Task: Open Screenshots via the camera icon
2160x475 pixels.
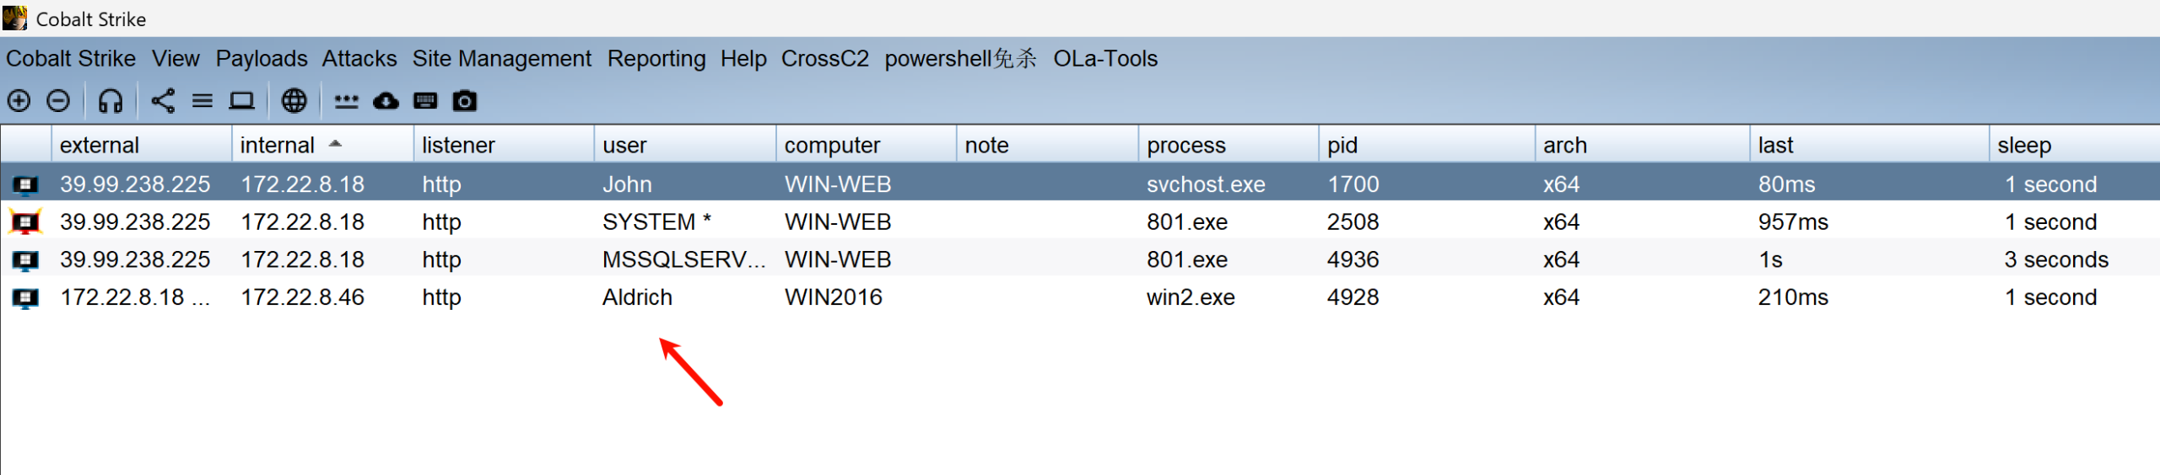Action: click(465, 101)
